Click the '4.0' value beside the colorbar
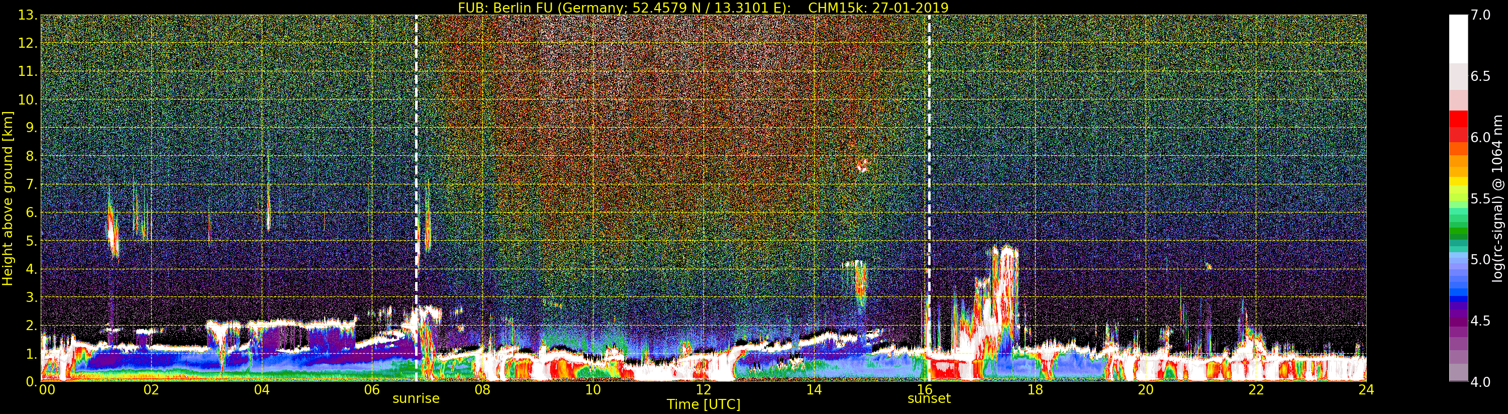The image size is (1508, 414). coord(1480,382)
